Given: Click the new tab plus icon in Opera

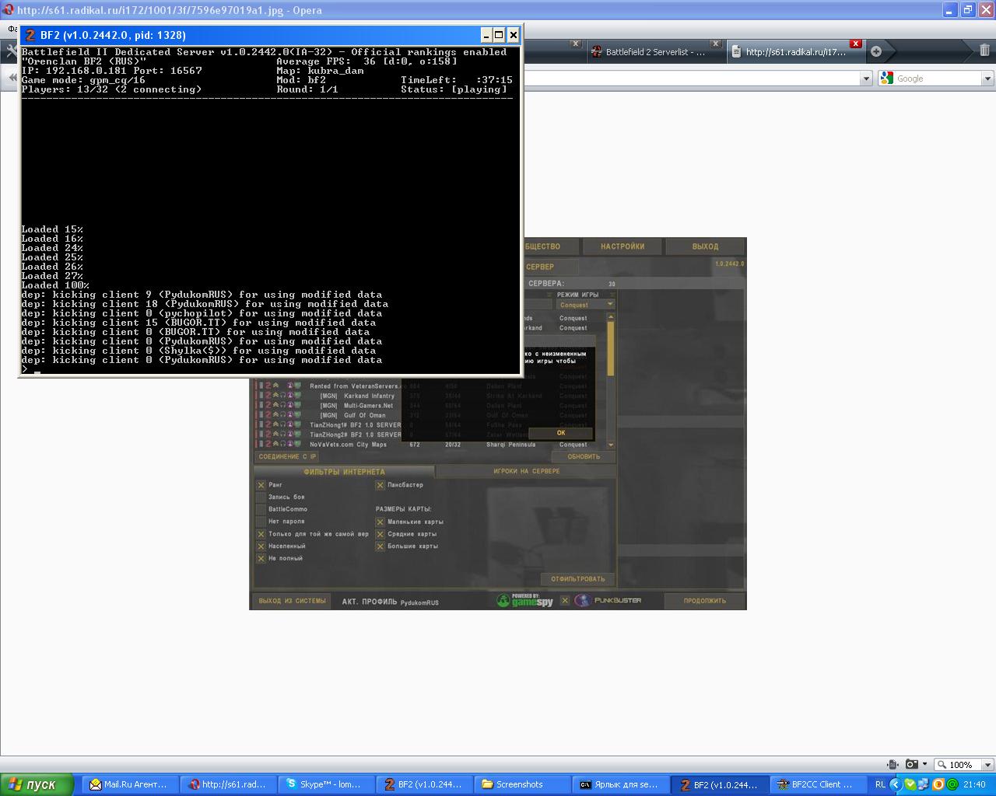Looking at the screenshot, I should pyautogui.click(x=876, y=51).
